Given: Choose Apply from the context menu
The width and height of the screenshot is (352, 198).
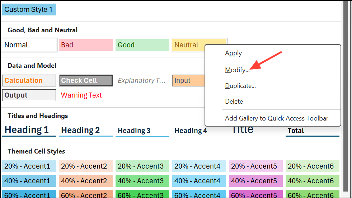Looking at the screenshot, I should point(233,53).
